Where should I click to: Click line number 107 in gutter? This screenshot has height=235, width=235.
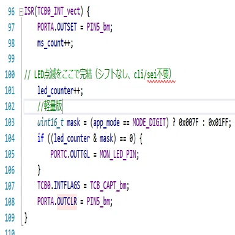click(10, 186)
